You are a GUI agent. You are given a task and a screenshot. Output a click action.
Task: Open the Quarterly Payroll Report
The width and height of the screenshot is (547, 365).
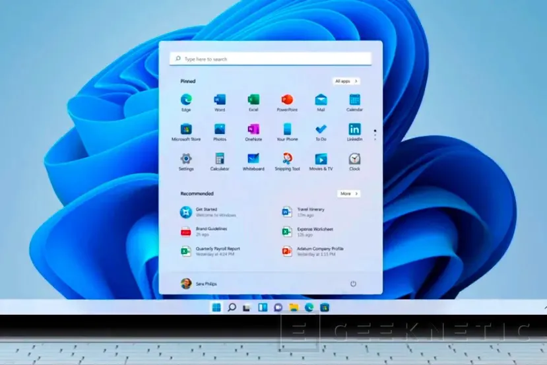pyautogui.click(x=210, y=251)
